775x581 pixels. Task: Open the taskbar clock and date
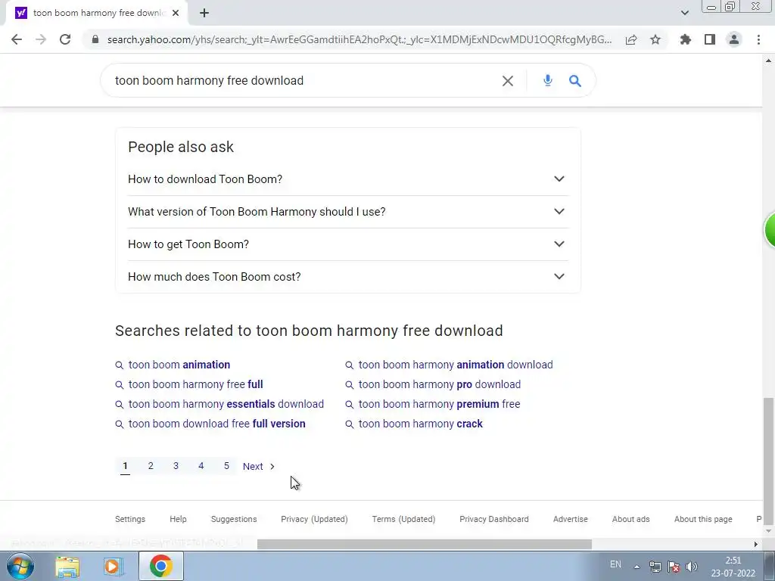click(733, 567)
